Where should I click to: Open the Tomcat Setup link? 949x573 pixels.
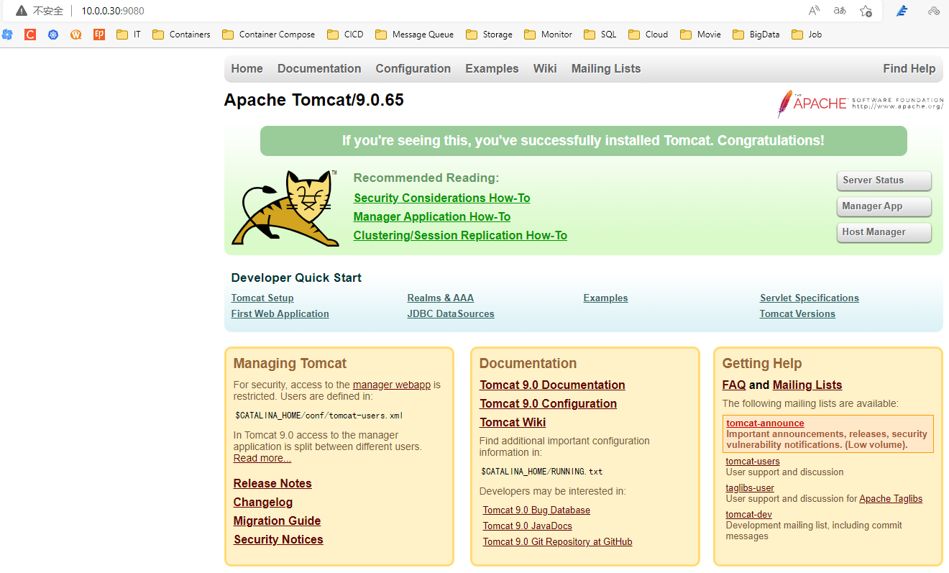pyautogui.click(x=262, y=298)
